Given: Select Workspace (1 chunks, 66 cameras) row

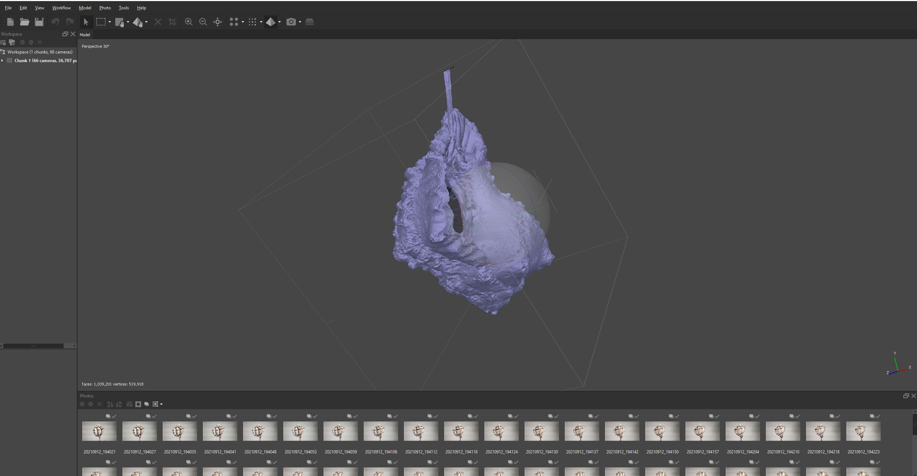Looking at the screenshot, I should (38, 52).
